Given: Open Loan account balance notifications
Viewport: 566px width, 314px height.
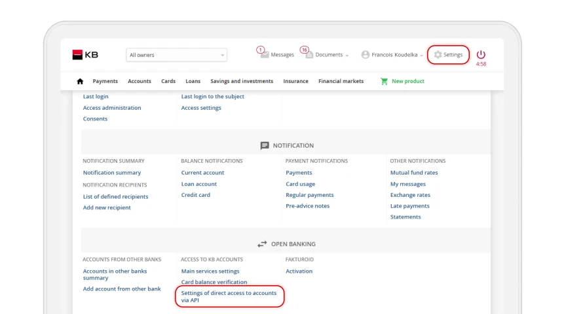Looking at the screenshot, I should pos(199,184).
